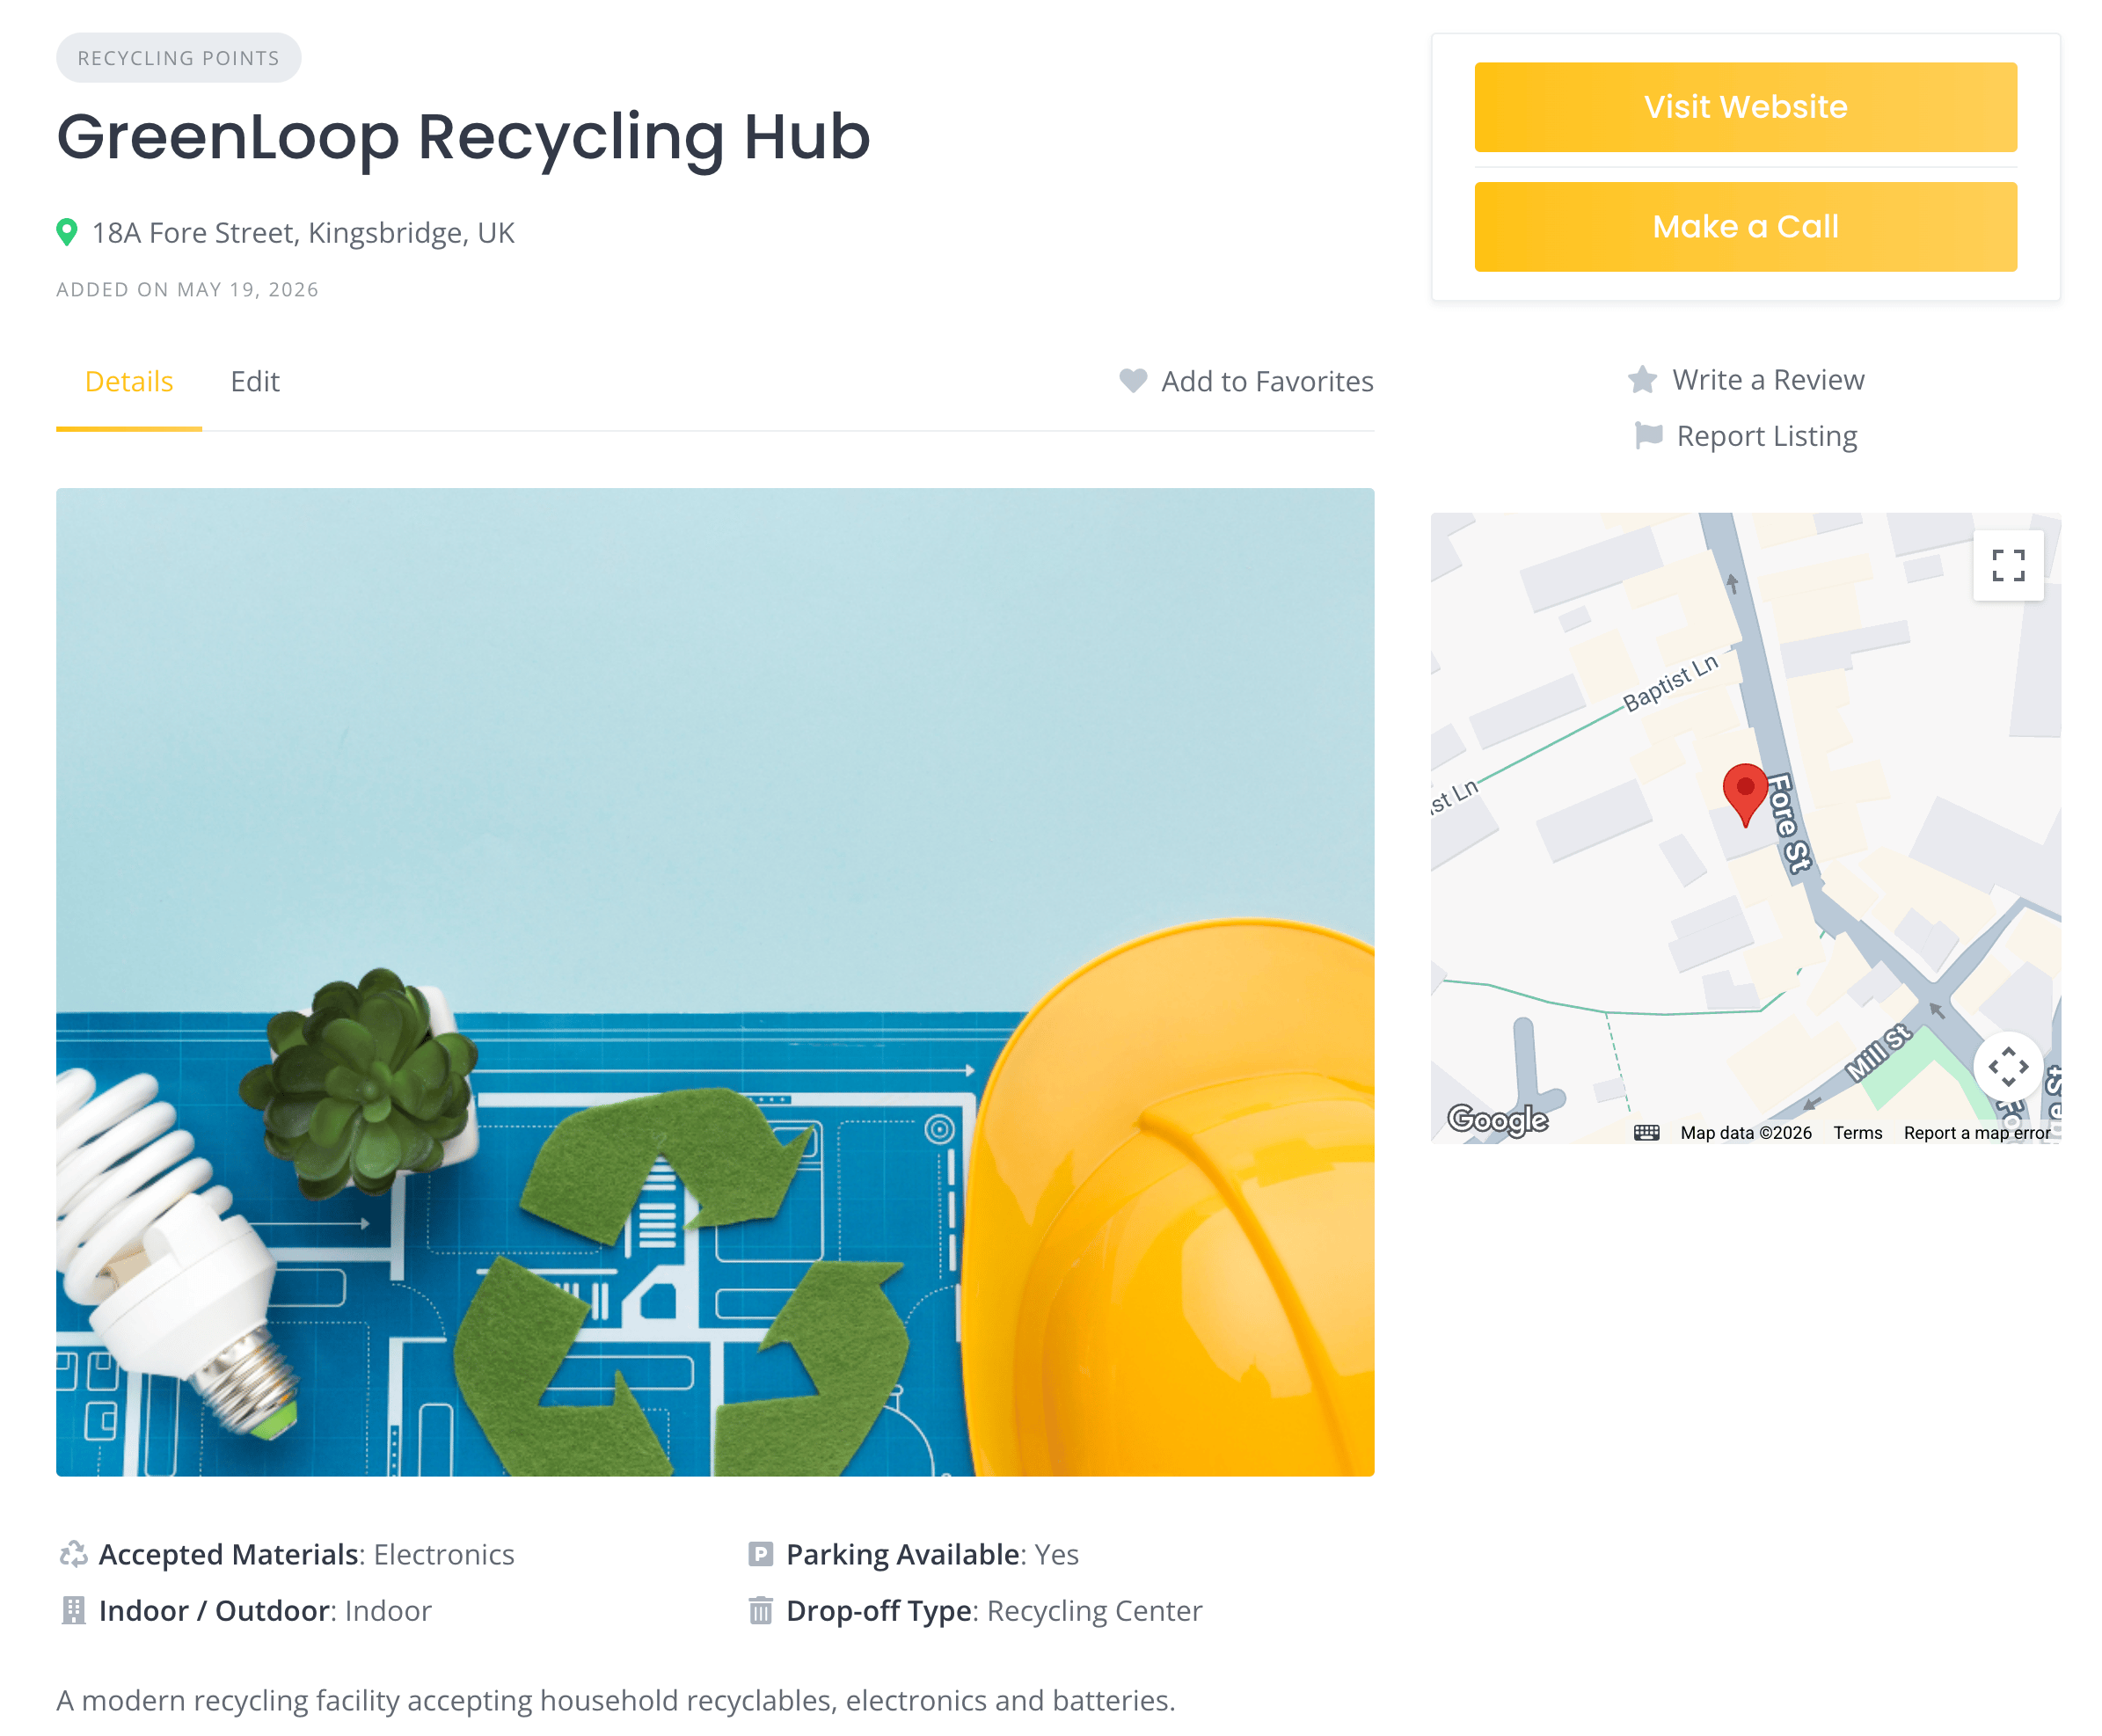Click the Baptist Ln label on the map
The image size is (2102, 1736).
1669,682
